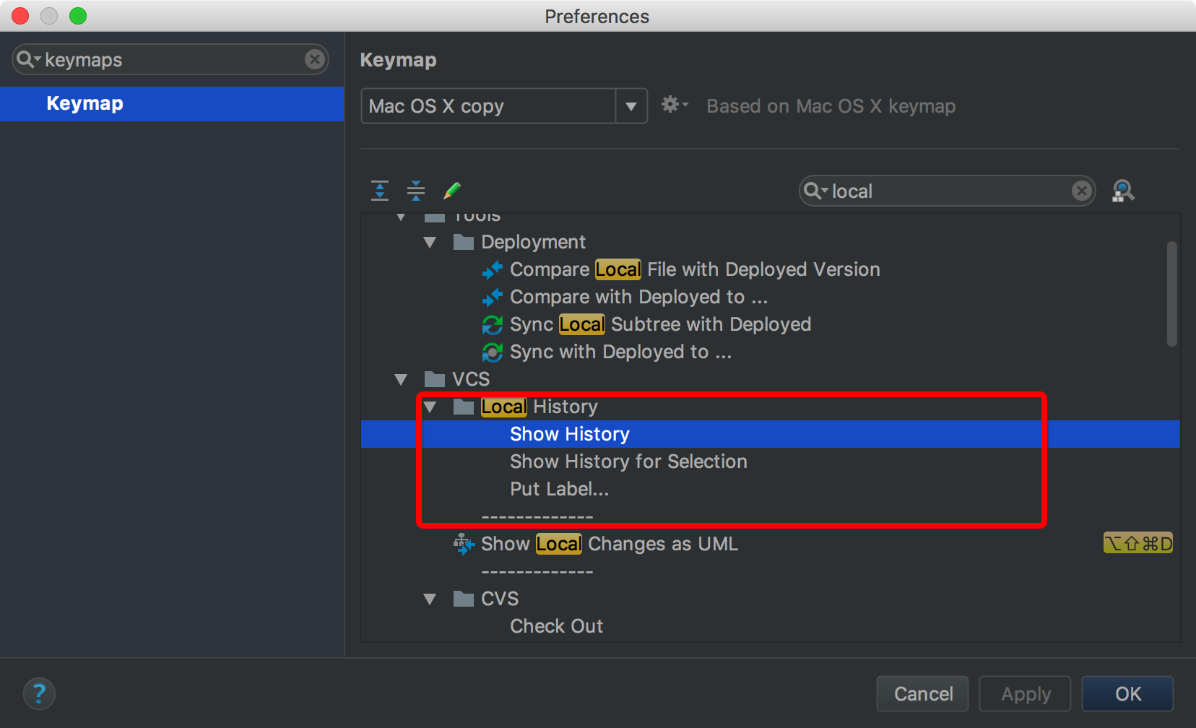Open the help question mark button
The width and height of the screenshot is (1196, 728).
click(39, 694)
